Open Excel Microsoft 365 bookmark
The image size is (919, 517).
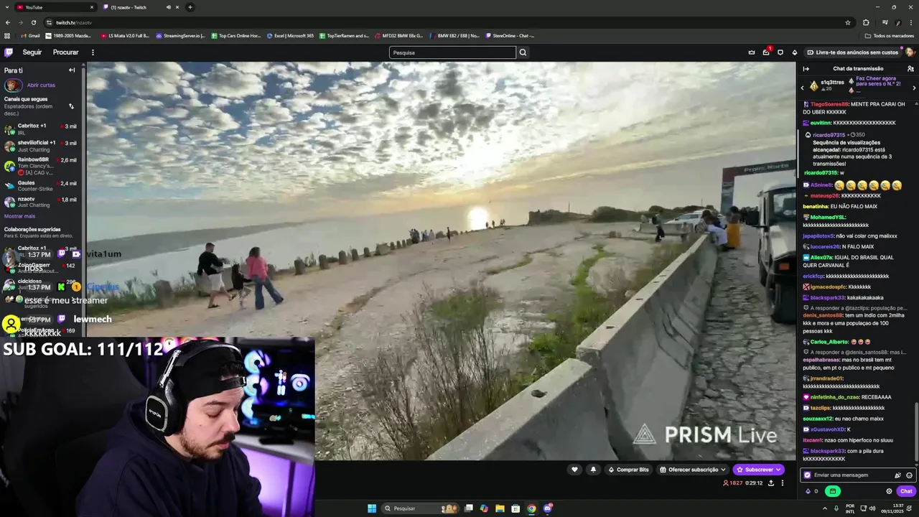(x=290, y=35)
